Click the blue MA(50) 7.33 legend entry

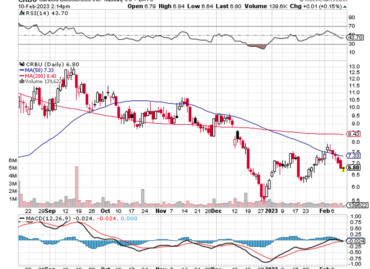[x=36, y=70]
